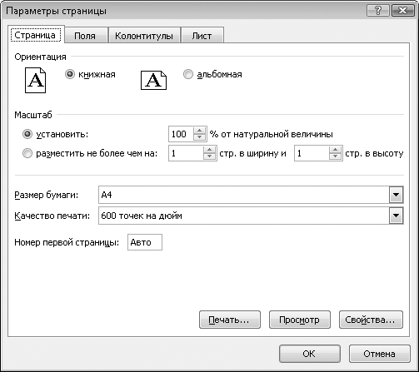The width and height of the screenshot is (419, 372).
Task: Click the Печать... button
Action: tap(230, 320)
